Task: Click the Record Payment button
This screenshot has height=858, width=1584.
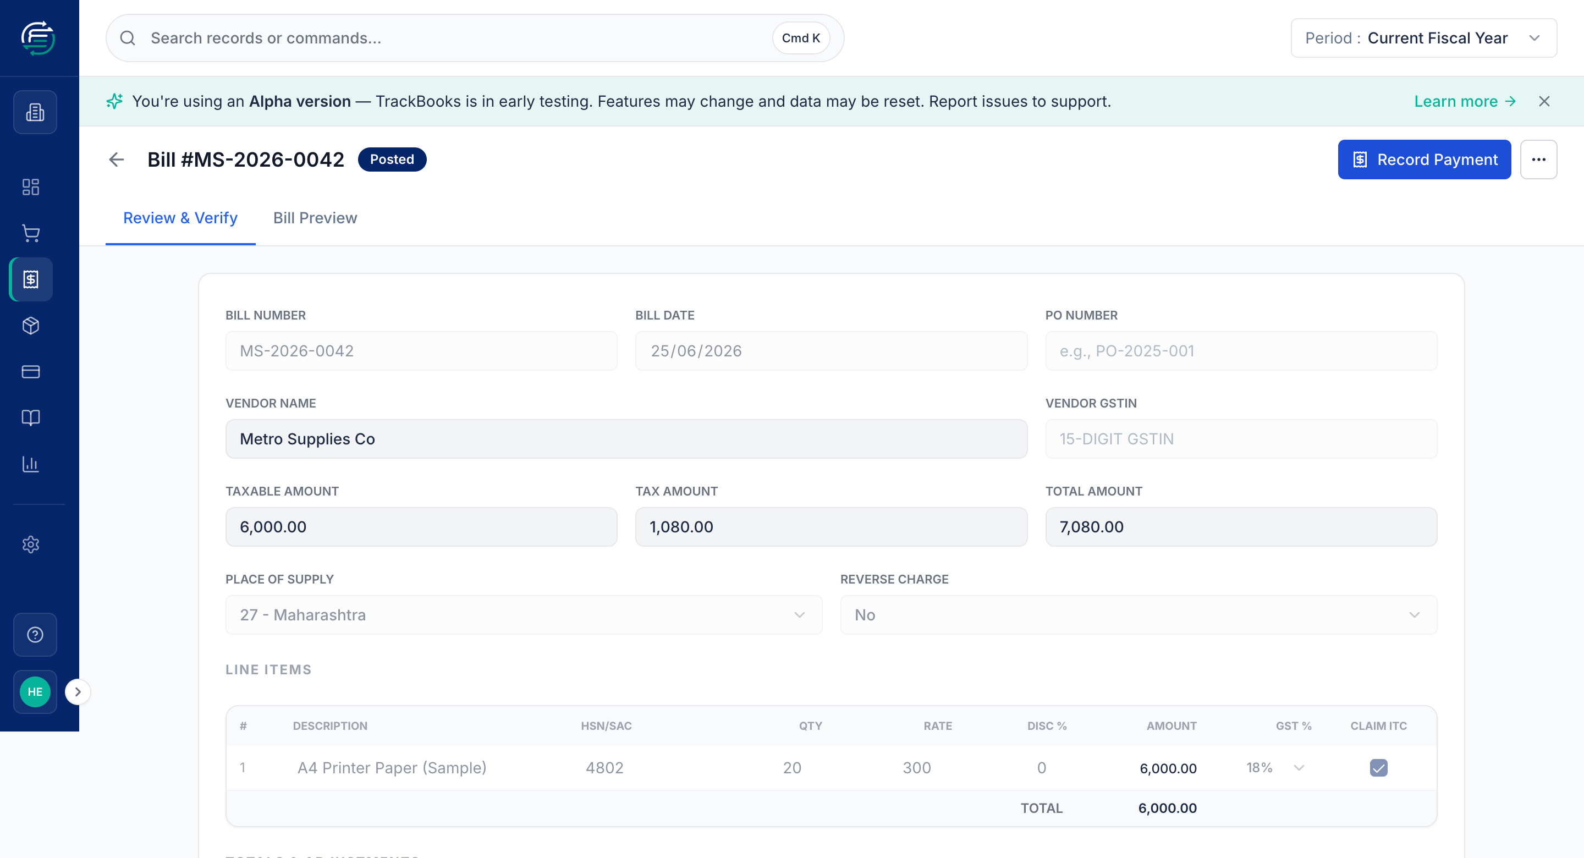Action: coord(1424,160)
